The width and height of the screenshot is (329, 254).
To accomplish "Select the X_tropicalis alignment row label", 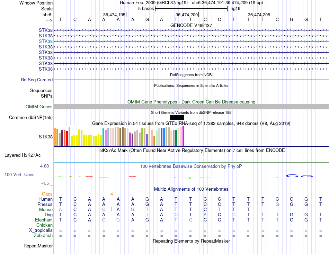I will click(41, 230).
